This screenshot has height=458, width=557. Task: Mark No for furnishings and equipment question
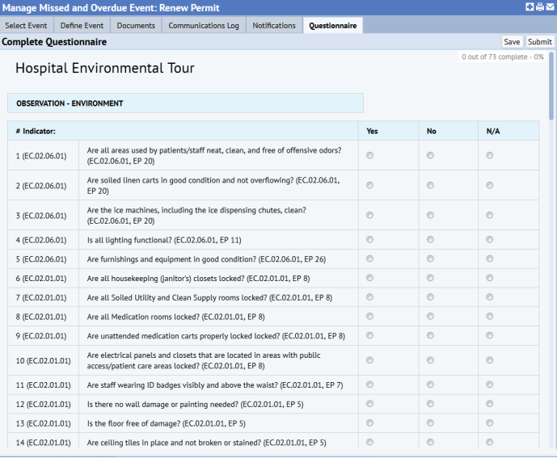(x=430, y=258)
